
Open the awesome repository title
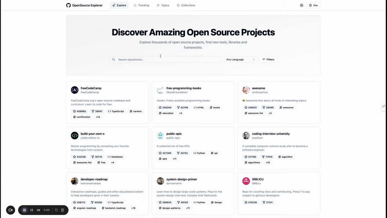259,88
